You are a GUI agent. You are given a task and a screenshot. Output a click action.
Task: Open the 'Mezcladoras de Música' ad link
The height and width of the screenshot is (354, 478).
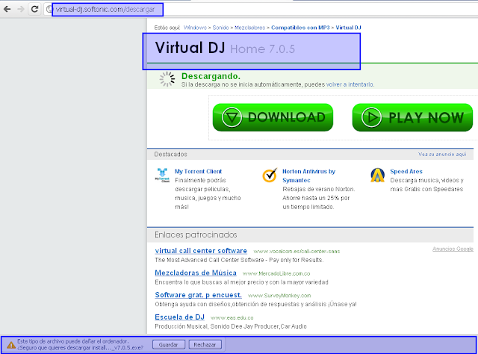[196, 273]
